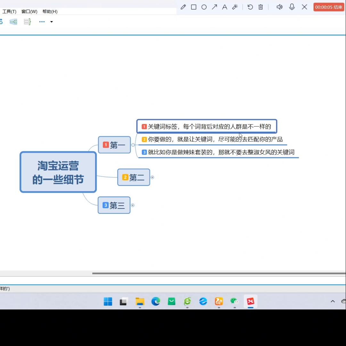This screenshot has height=346, width=346.
Task: Open Internet Explorer from the taskbar
Action: point(203,301)
